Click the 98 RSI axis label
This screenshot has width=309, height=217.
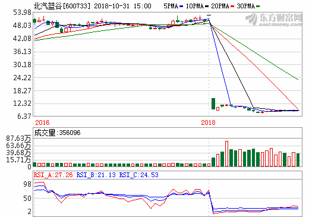pos(27,184)
